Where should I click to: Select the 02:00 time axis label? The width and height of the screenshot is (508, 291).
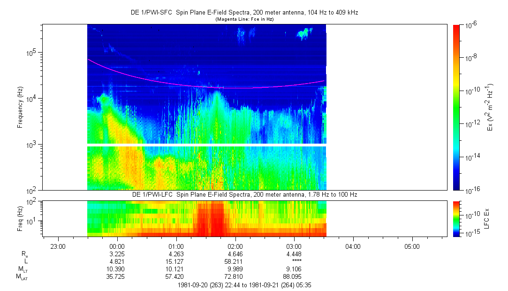(x=235, y=246)
